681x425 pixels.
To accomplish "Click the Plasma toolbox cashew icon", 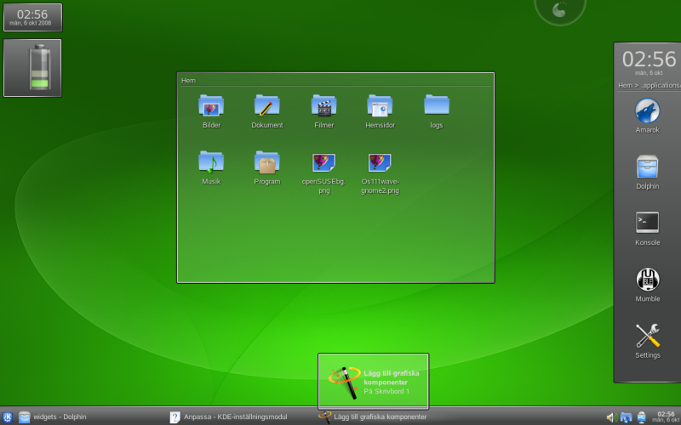I will (x=559, y=10).
